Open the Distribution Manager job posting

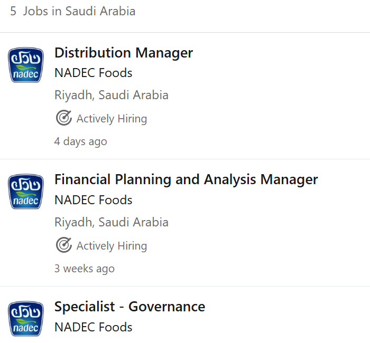tap(124, 53)
